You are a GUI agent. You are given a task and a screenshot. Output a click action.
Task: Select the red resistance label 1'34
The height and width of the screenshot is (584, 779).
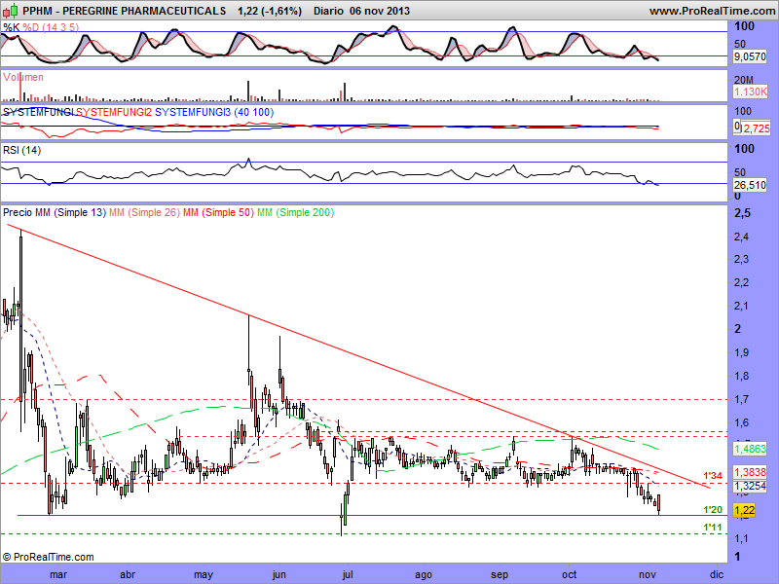click(713, 476)
